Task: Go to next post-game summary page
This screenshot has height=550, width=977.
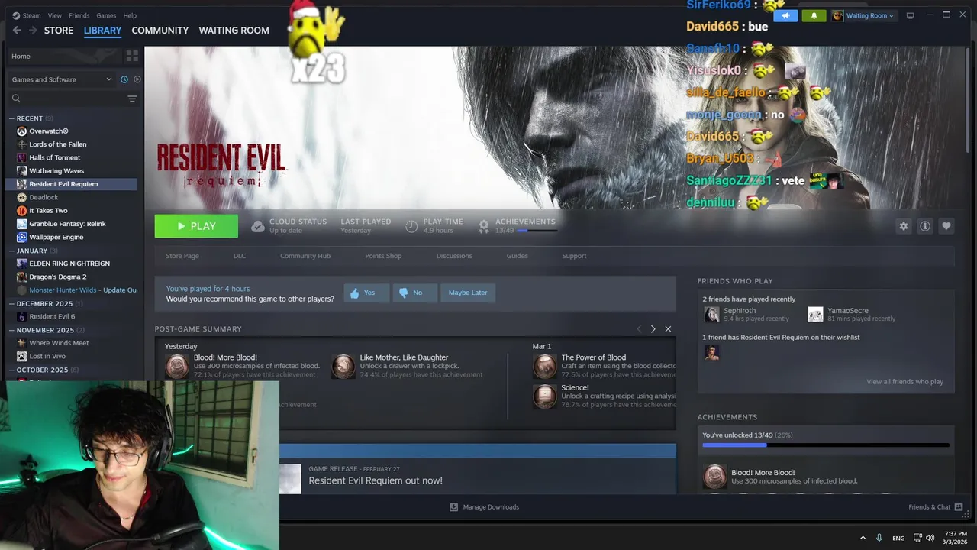Action: (653, 329)
